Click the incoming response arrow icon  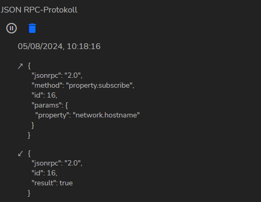[x=20, y=153]
